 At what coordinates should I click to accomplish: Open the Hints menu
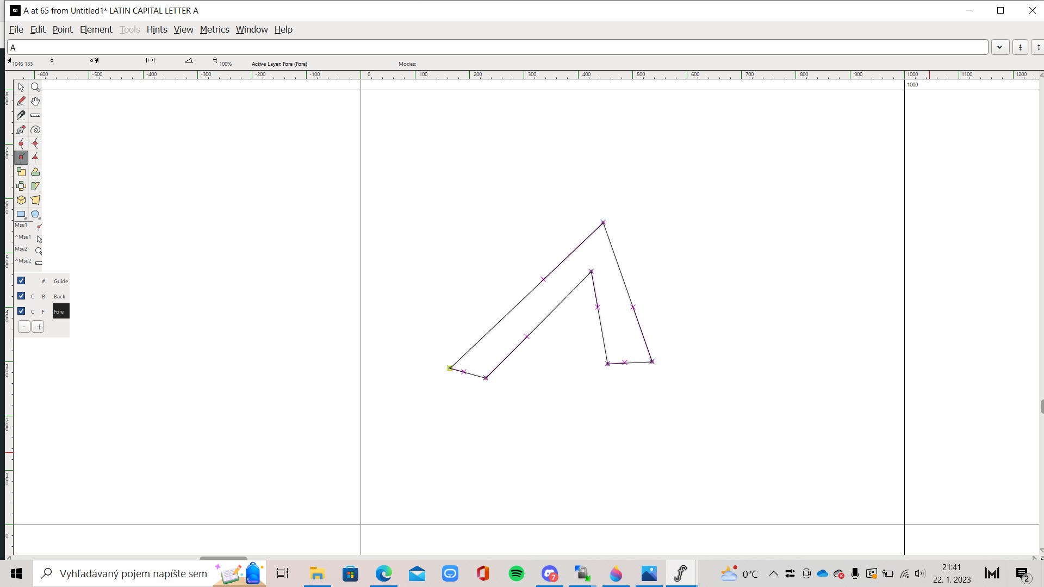point(157,29)
